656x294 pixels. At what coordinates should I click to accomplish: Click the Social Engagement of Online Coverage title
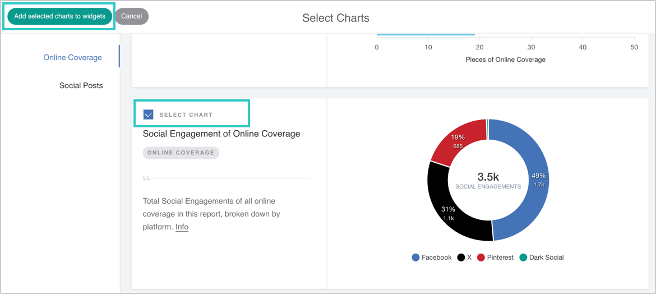[x=221, y=134]
